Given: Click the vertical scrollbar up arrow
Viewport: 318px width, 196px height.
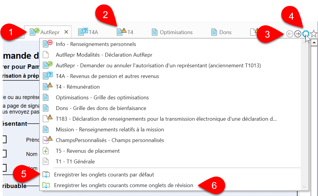Looking at the screenshot, I should click(x=314, y=42).
